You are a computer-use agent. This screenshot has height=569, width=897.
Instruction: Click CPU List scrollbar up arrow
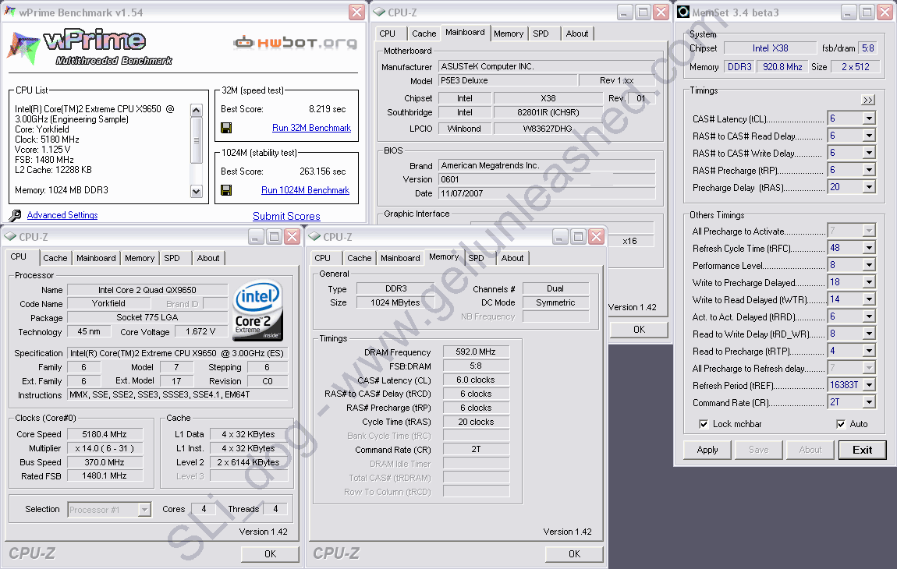[197, 111]
